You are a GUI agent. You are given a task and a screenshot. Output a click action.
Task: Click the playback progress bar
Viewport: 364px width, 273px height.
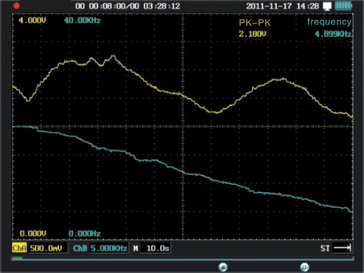tap(183, 258)
